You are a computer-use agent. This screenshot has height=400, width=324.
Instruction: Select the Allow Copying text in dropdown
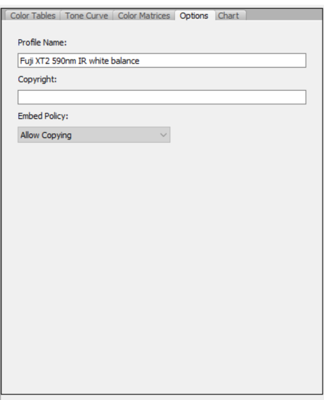click(46, 135)
